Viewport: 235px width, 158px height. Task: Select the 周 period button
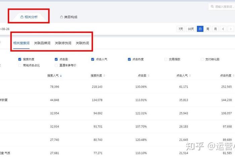208,29
